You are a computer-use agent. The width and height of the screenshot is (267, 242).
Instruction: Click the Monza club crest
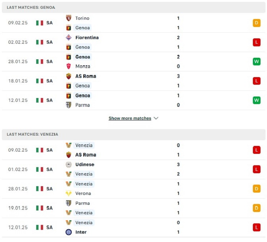coord(69,66)
